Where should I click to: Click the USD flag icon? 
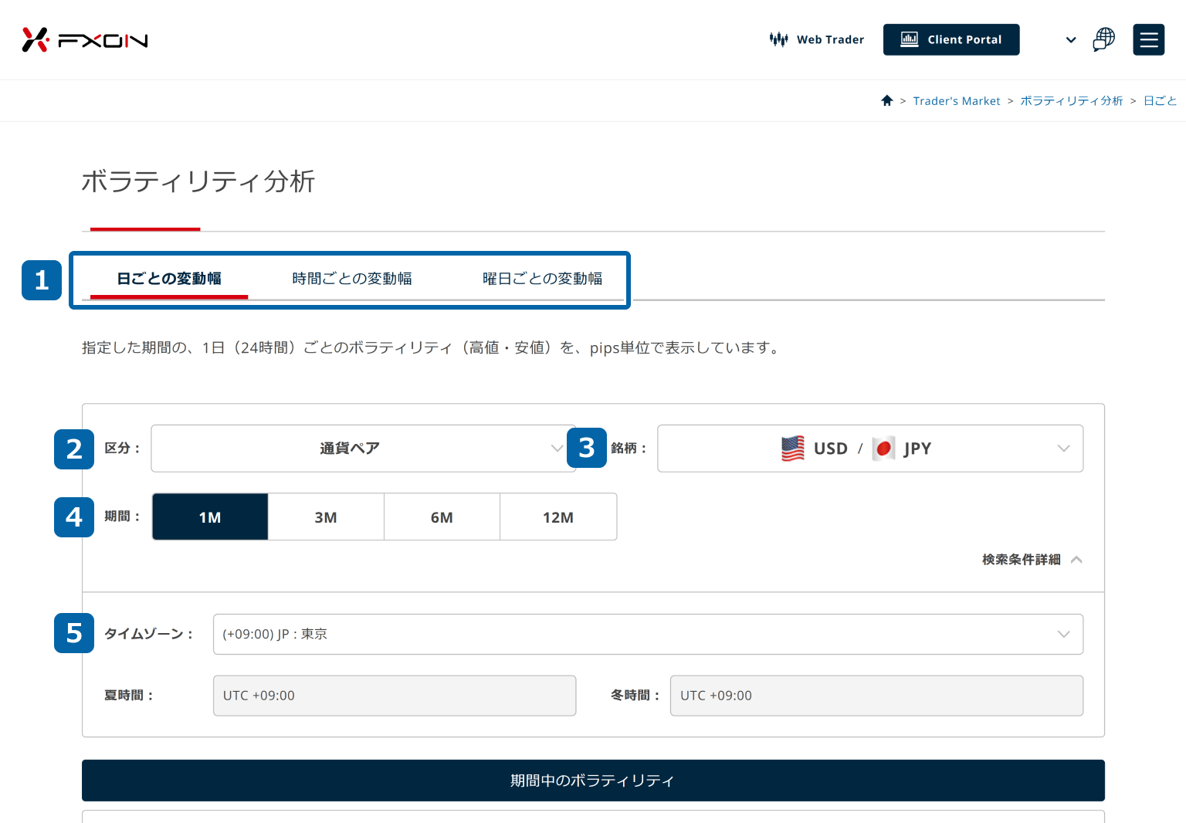tap(793, 449)
